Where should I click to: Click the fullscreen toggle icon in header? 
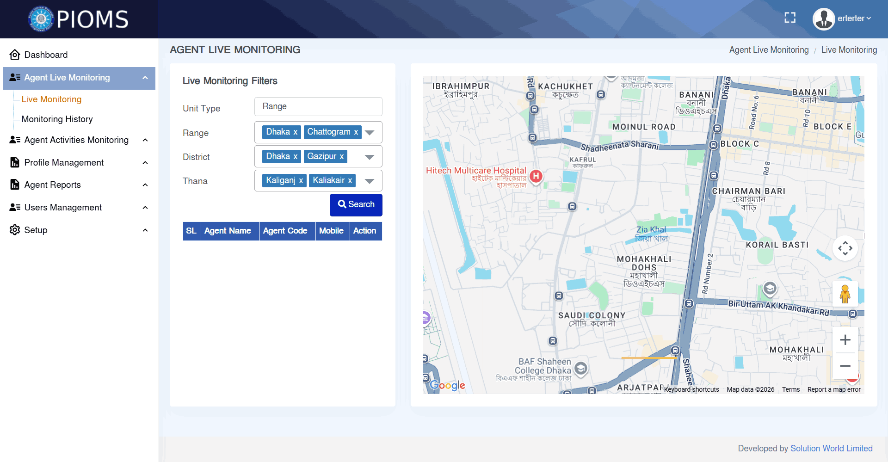click(790, 18)
